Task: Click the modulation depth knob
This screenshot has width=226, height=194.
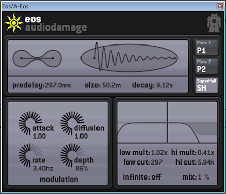Action: (x=72, y=155)
